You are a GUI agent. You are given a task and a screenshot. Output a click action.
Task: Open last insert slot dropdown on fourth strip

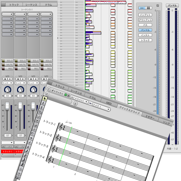tap(46, 35)
